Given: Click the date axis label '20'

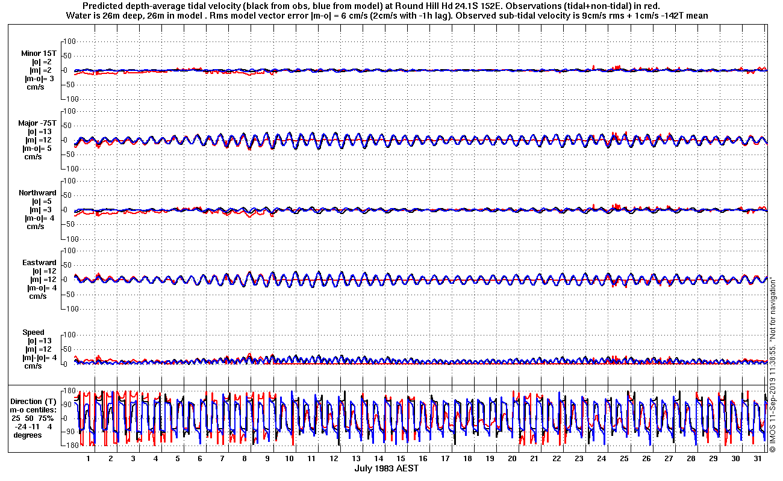Looking at the screenshot, I should tap(512, 458).
